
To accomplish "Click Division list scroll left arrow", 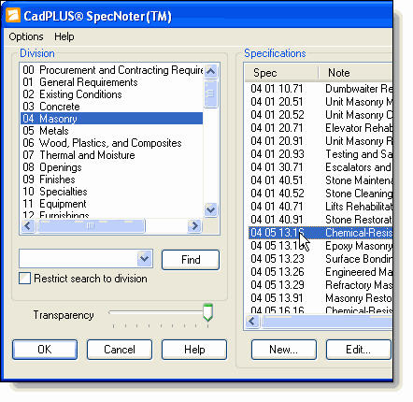I will (x=28, y=225).
